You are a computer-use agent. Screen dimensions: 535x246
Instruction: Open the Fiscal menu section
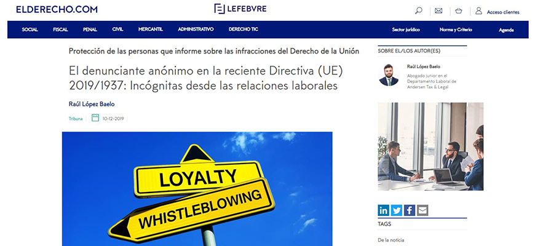click(60, 30)
